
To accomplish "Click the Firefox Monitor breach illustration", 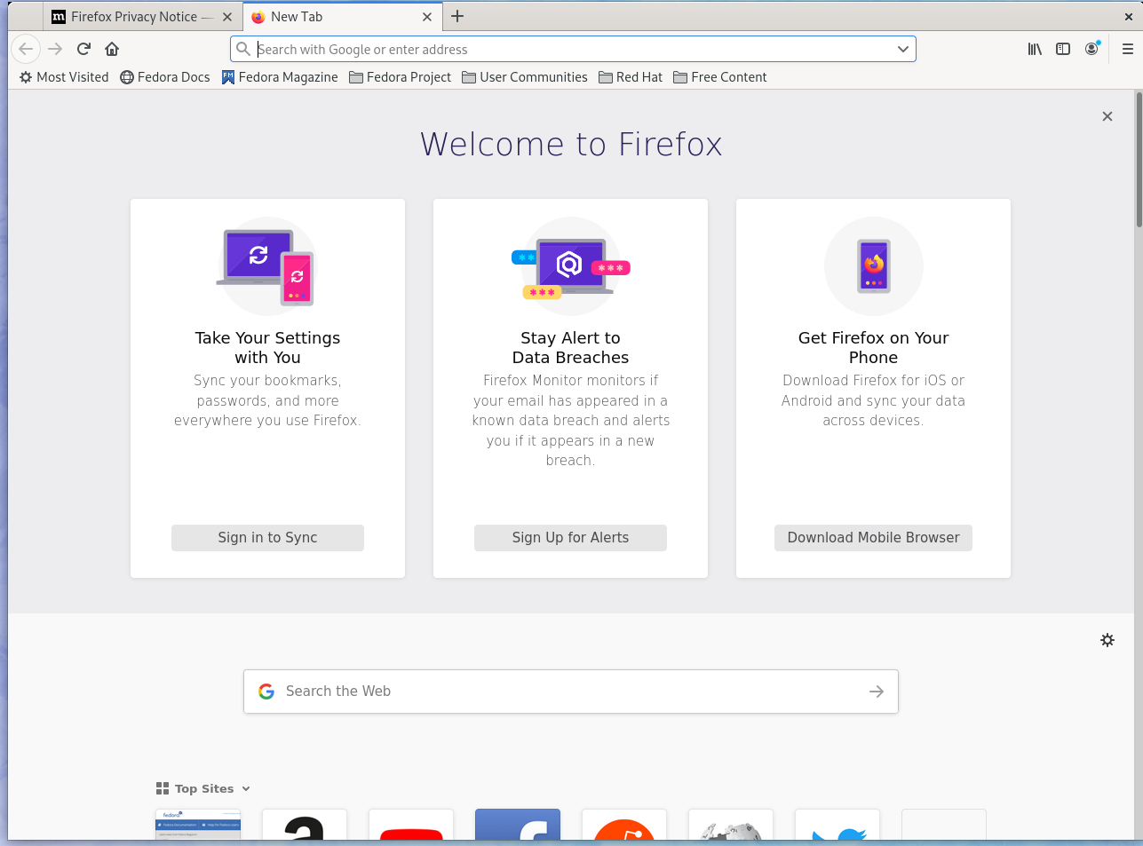I will (x=570, y=266).
